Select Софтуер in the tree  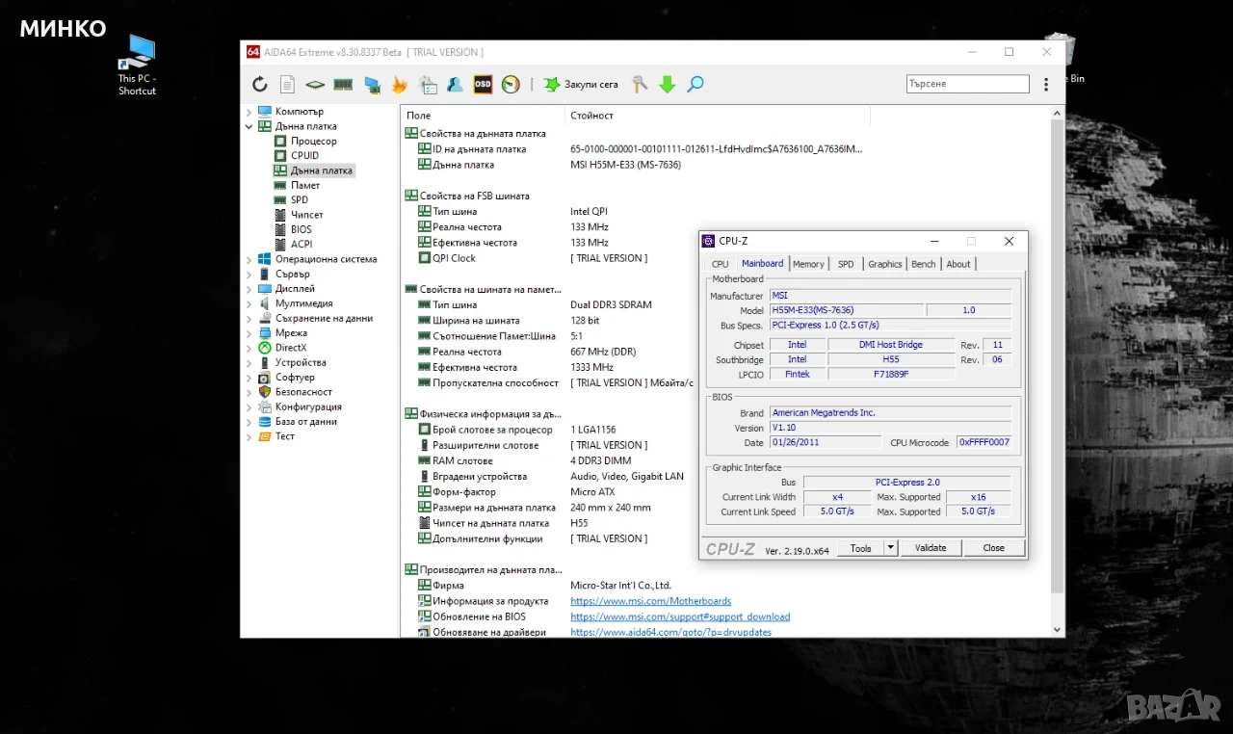pos(295,378)
